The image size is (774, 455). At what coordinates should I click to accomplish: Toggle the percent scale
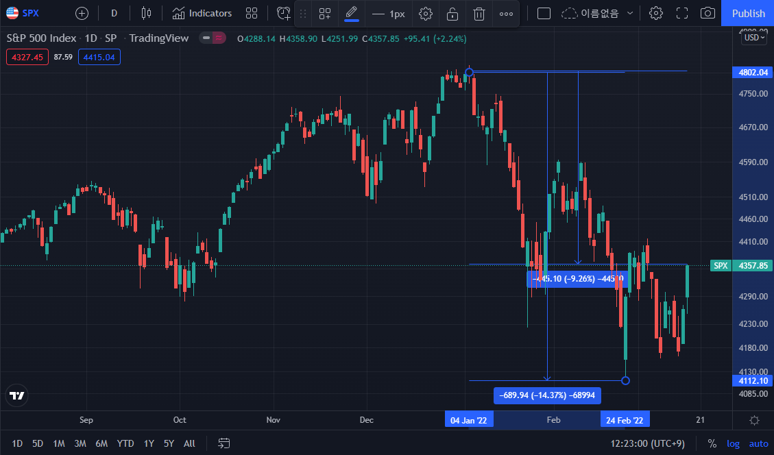712,443
